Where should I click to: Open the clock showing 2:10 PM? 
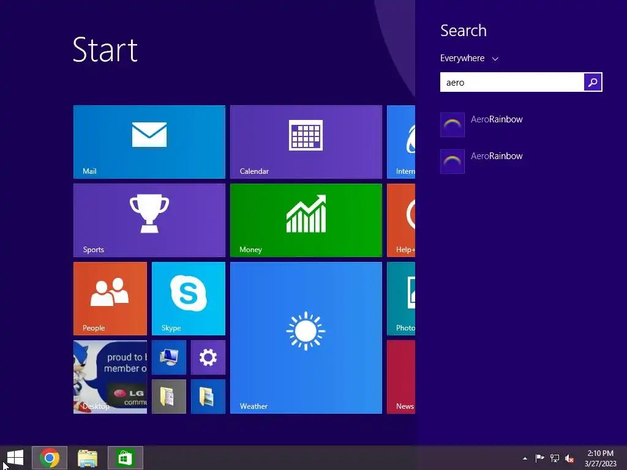click(x=600, y=458)
